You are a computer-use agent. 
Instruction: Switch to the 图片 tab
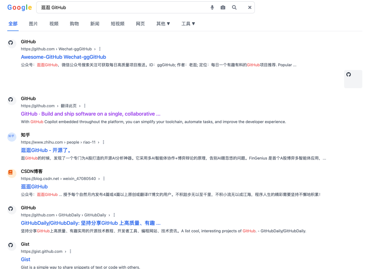click(x=33, y=24)
